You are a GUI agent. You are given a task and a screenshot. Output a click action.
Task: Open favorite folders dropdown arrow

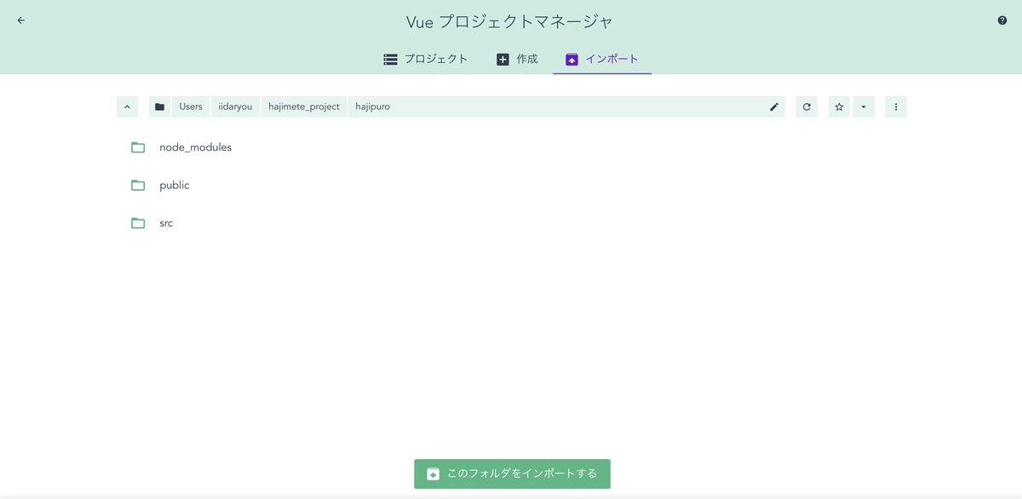pos(864,106)
